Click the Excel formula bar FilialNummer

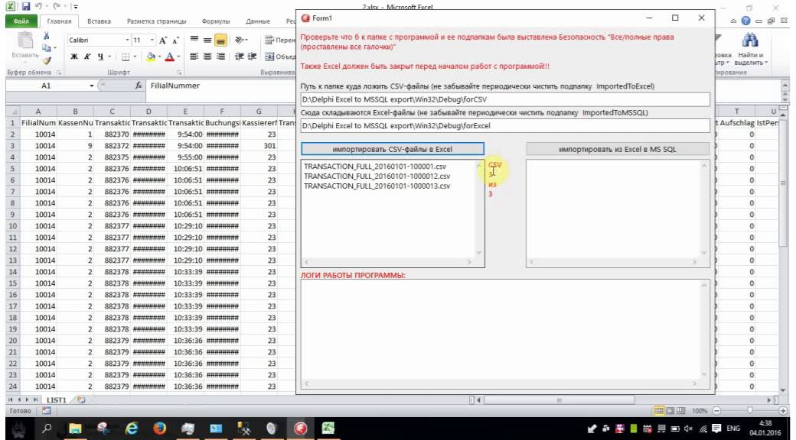(x=175, y=86)
